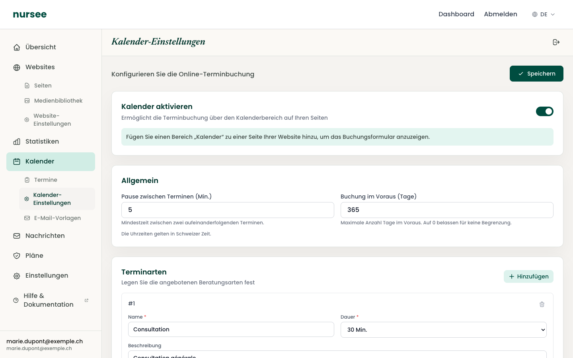
Task: Open Statistiken in the sidebar
Action: pos(51,142)
